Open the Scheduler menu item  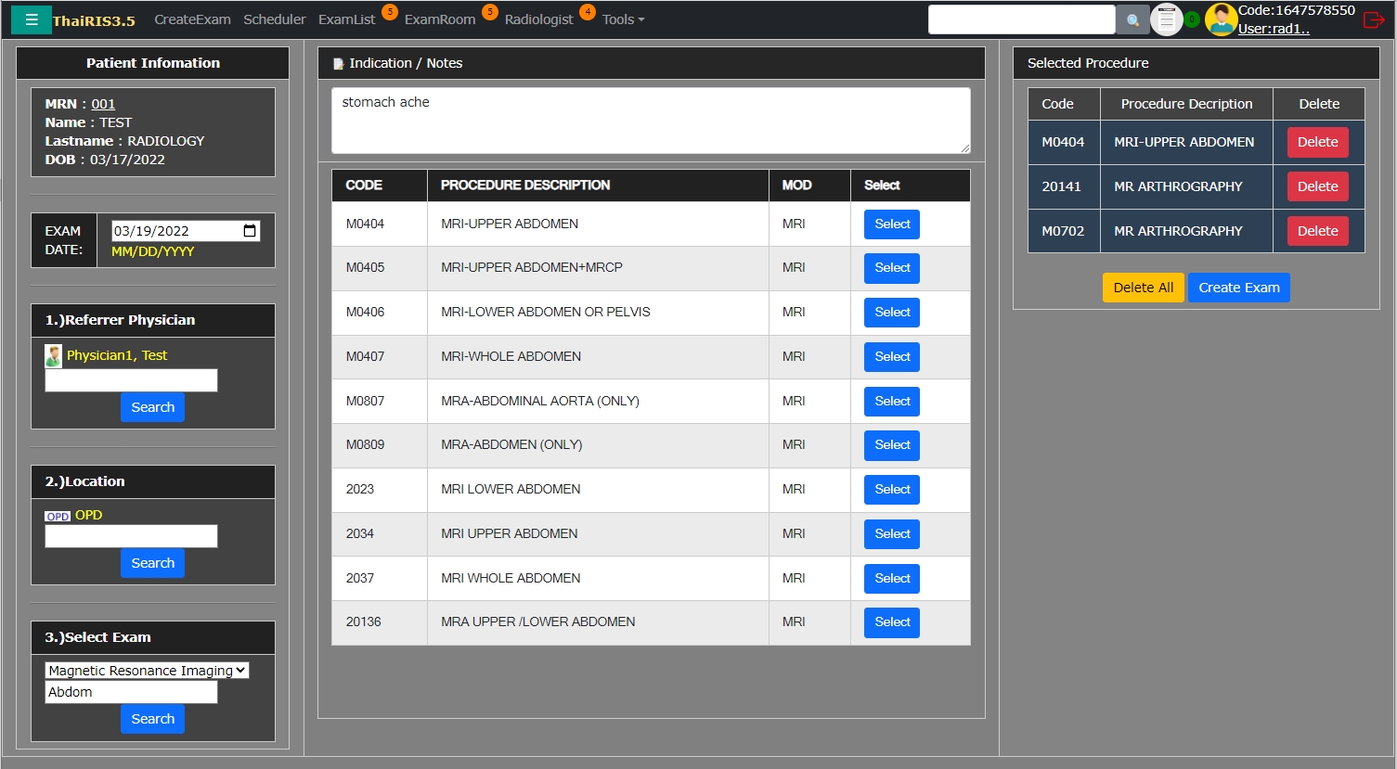pyautogui.click(x=274, y=19)
